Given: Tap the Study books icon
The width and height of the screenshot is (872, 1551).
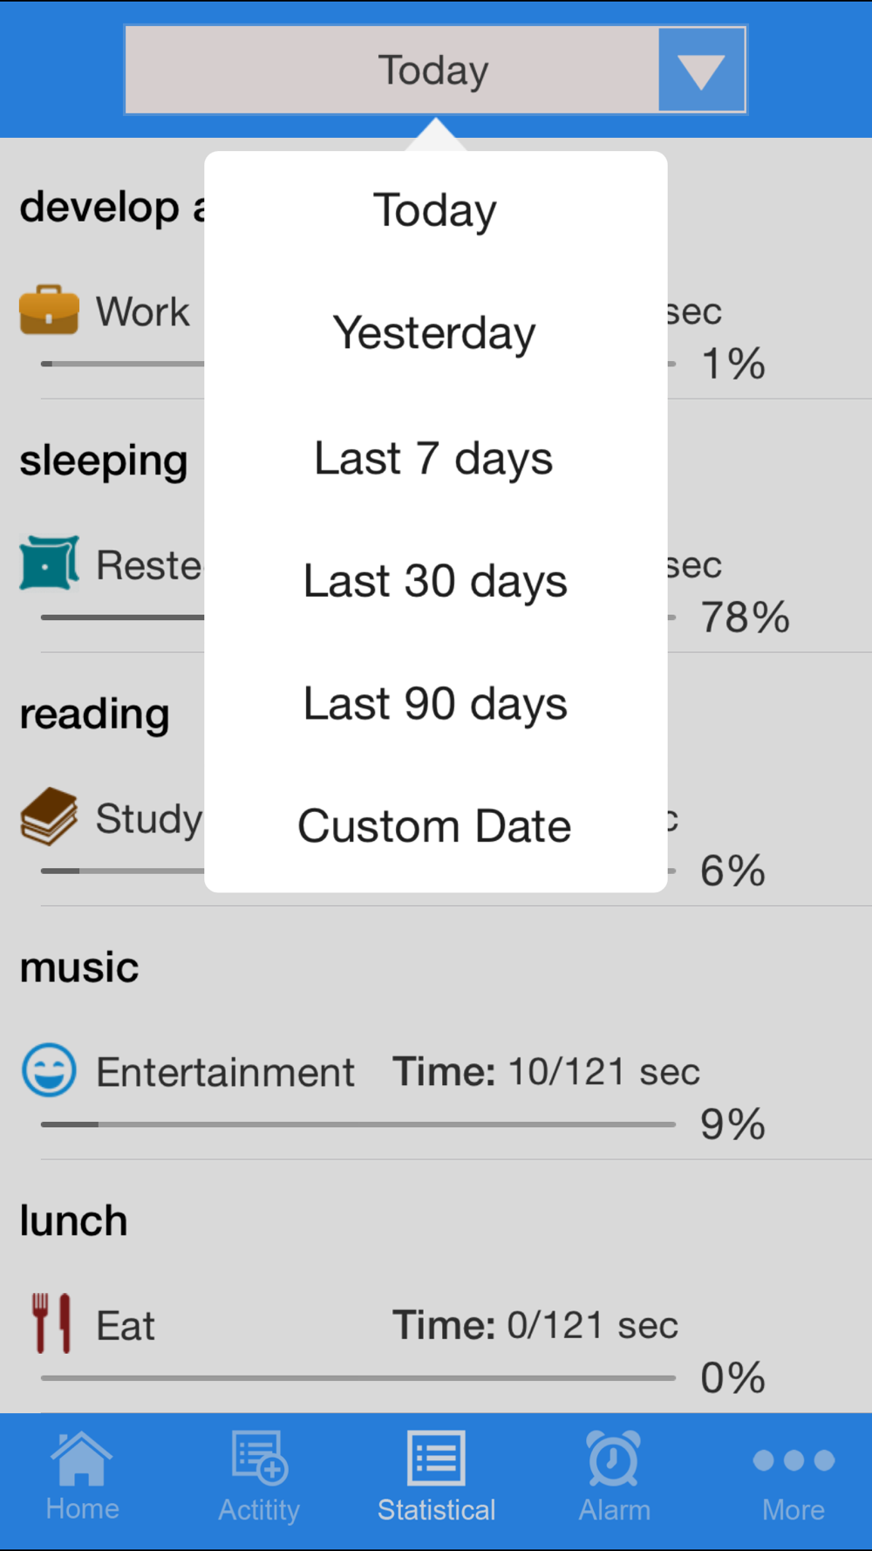Looking at the screenshot, I should pos(49,816).
